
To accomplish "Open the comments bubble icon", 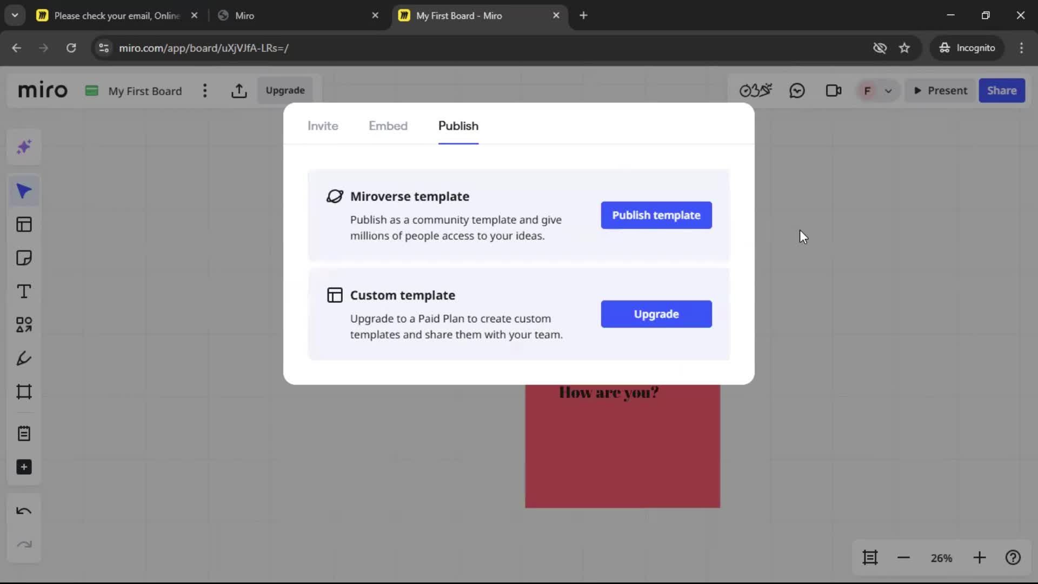I will pos(797,90).
